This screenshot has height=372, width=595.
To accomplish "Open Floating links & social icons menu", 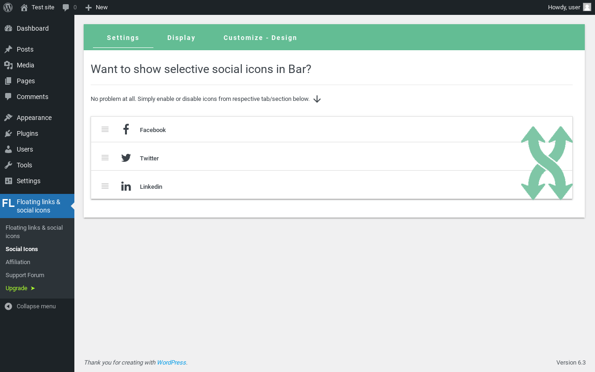I will [x=37, y=206].
